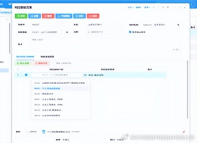The height and width of the screenshot is (143, 197).
Task: Click the red-outlined button above the table
Action: [x=41, y=63]
